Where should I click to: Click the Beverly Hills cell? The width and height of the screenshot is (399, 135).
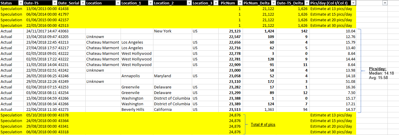click(x=137, y=109)
